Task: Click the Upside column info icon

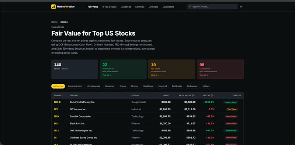Action: tap(212, 95)
